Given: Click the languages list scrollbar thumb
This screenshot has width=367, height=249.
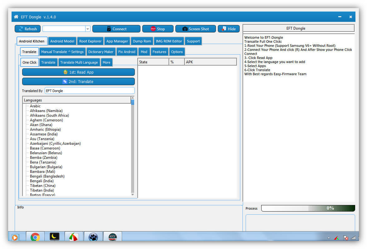Looking at the screenshot, I should 133,102.
